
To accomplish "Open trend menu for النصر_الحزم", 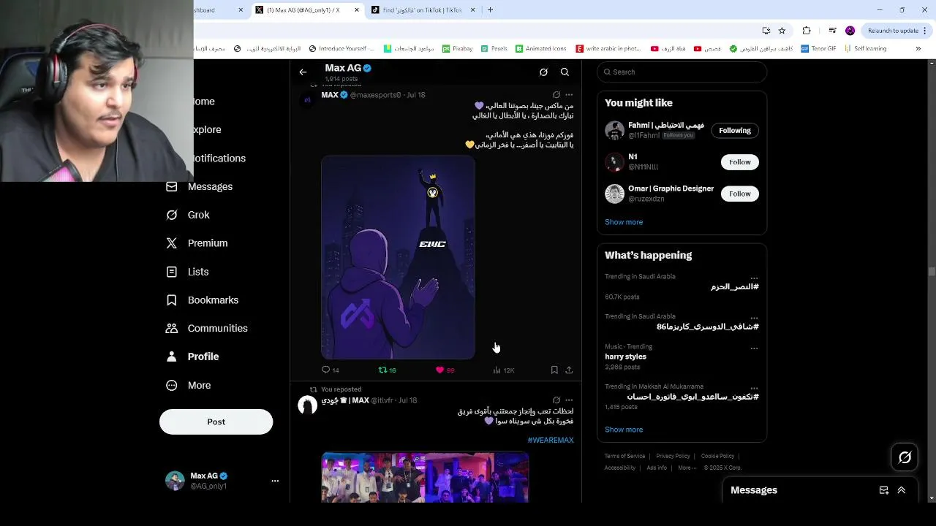I will click(754, 278).
